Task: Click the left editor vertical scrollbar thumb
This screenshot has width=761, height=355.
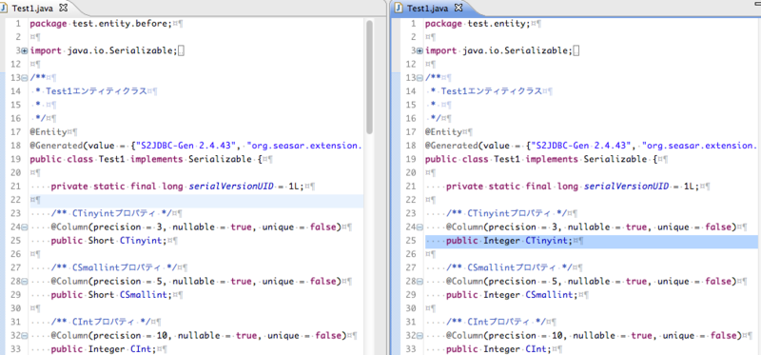Action: point(369,77)
